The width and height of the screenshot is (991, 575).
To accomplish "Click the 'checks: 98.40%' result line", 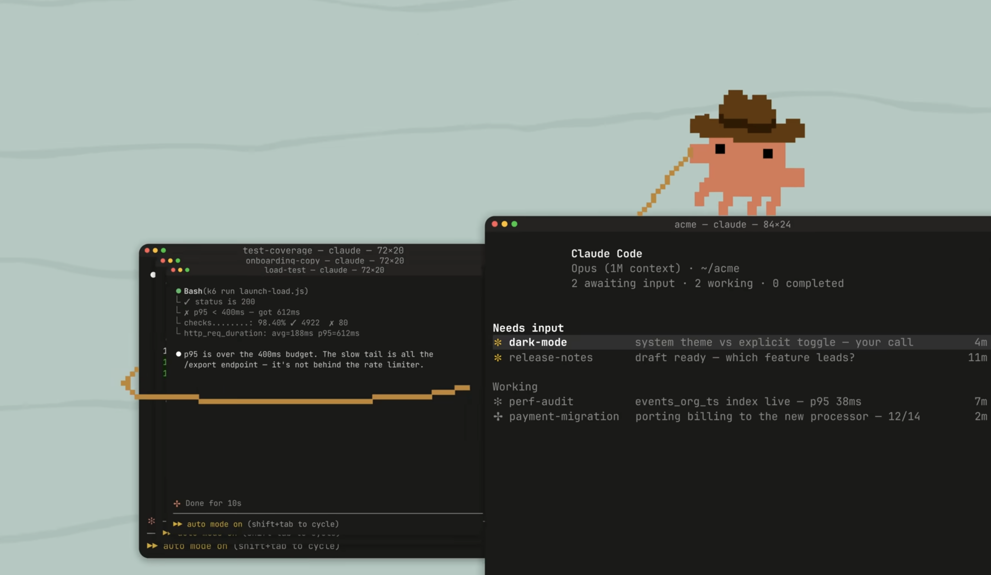I will click(266, 323).
